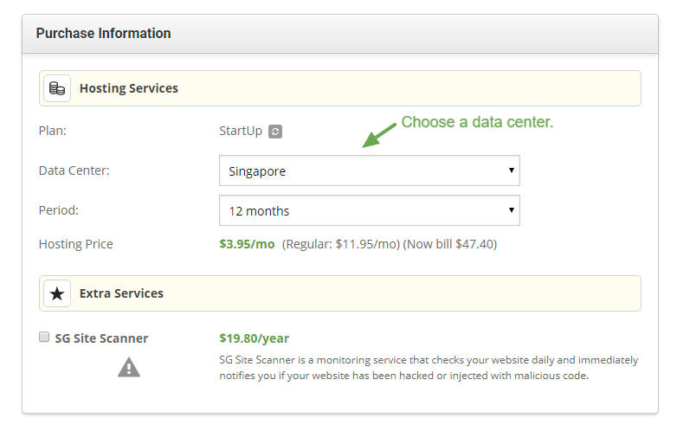Click the Extra Services section heading
Image resolution: width=677 pixels, height=431 pixels.
click(121, 293)
